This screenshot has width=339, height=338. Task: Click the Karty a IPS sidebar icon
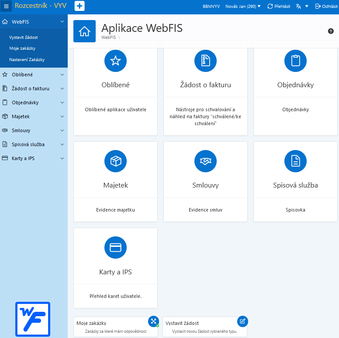(x=5, y=158)
